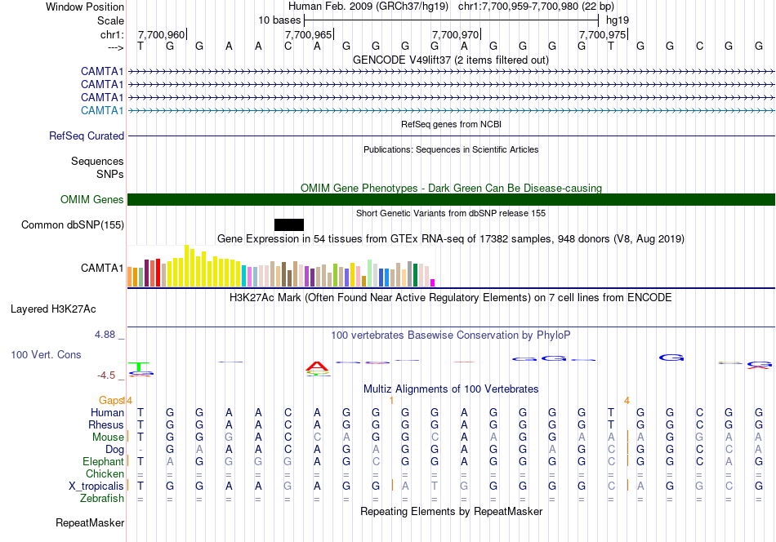The image size is (776, 542).
Task: Select the Dog alignment row label
Action: point(114,450)
